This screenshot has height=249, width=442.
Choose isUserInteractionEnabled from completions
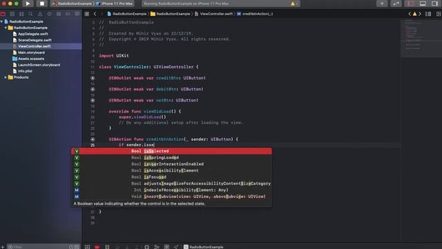[171, 164]
